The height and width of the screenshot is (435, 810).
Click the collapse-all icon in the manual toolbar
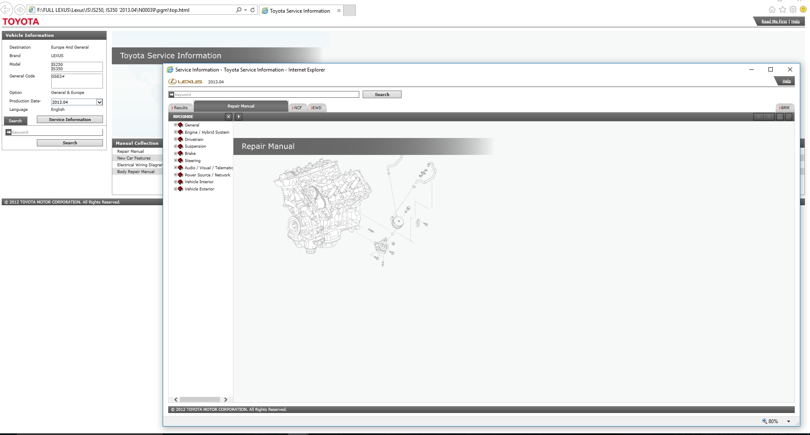click(768, 117)
